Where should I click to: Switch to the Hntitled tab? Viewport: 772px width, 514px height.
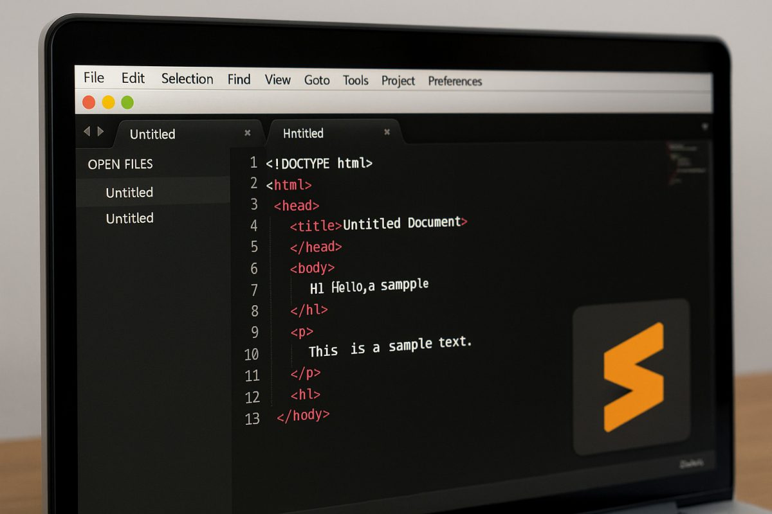coord(303,133)
